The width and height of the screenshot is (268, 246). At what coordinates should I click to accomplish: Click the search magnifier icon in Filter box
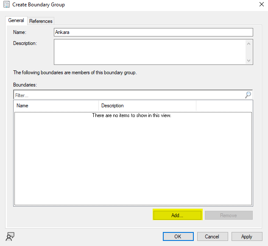(248, 95)
